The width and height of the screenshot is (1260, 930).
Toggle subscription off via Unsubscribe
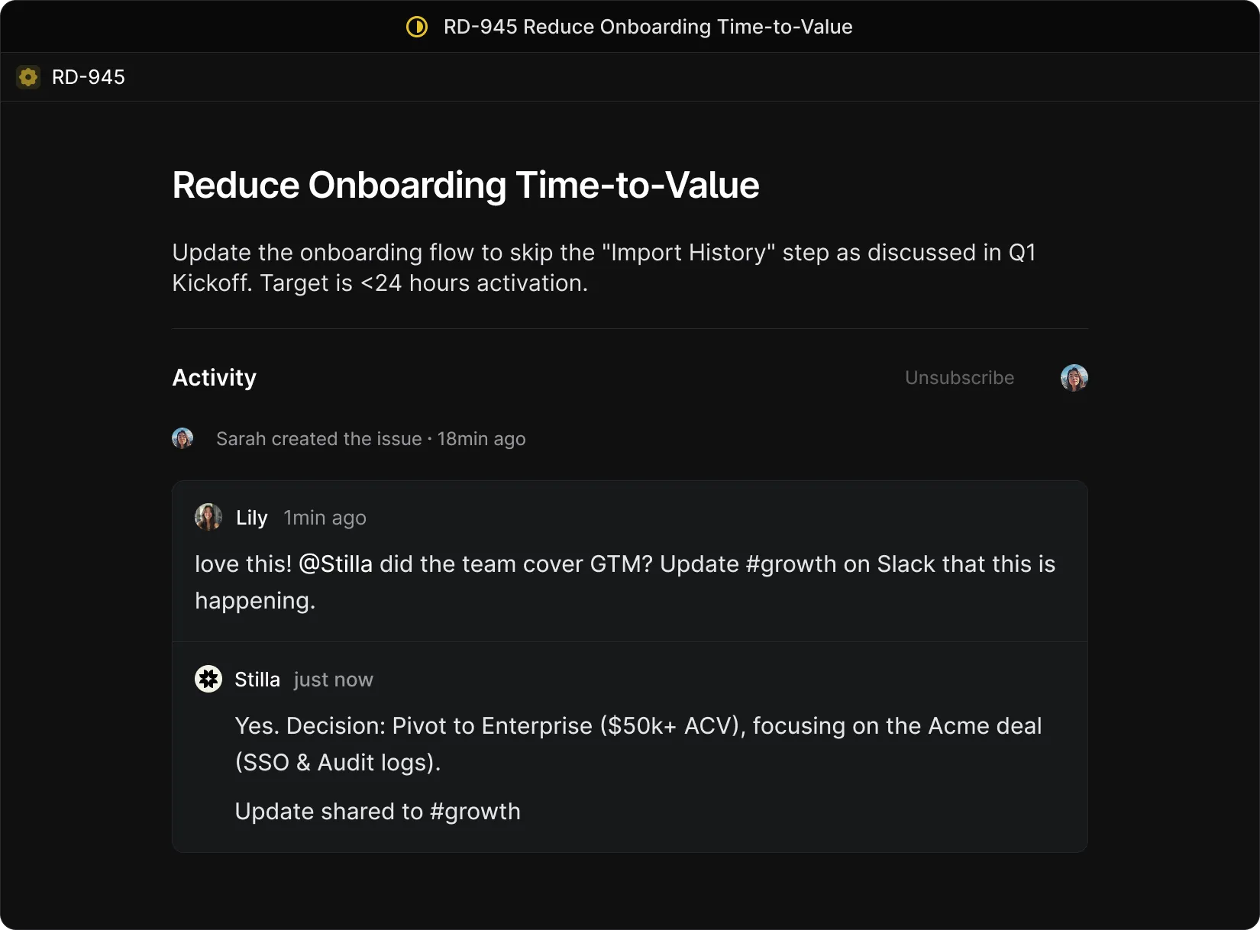click(958, 377)
